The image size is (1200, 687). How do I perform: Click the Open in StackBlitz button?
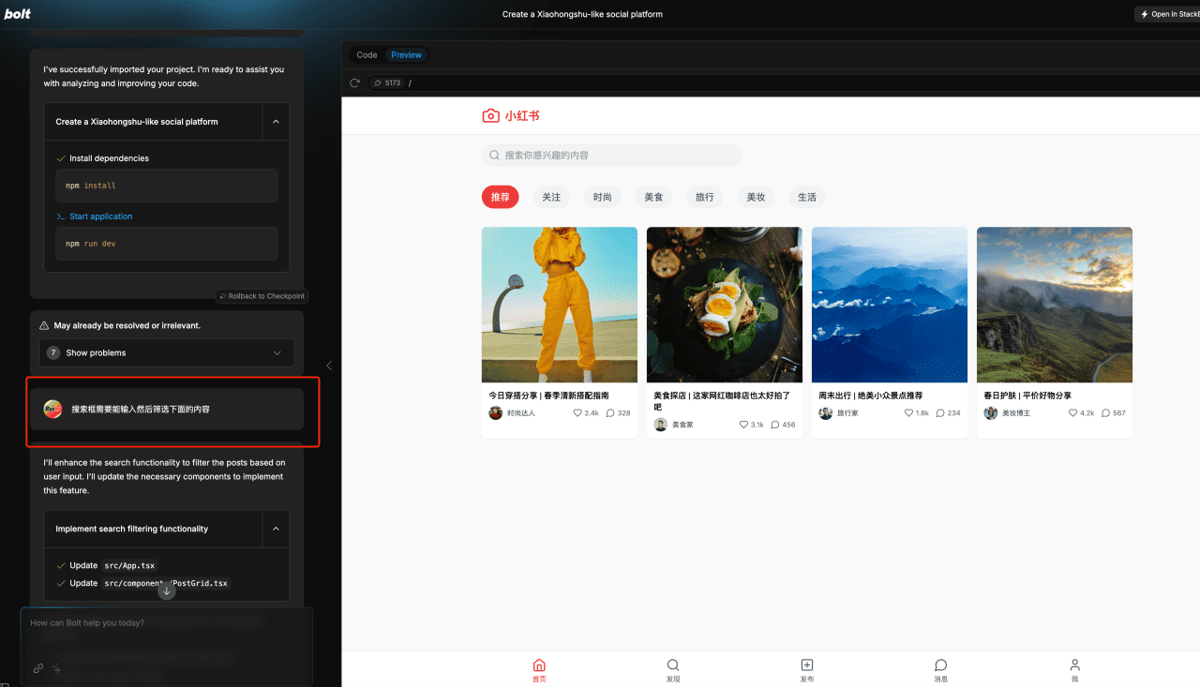[1167, 14]
